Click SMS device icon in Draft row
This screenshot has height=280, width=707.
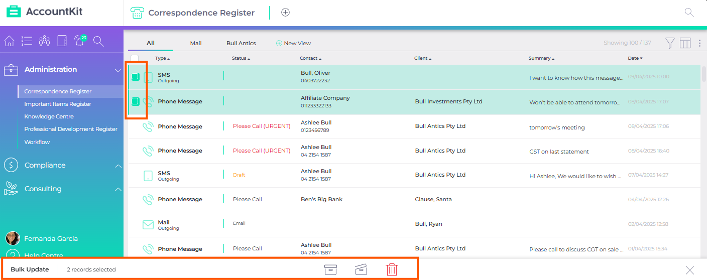148,175
